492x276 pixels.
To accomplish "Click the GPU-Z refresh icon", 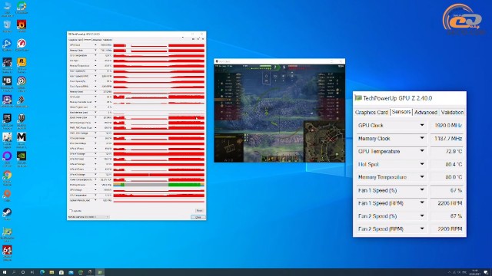I will (x=198, y=39).
